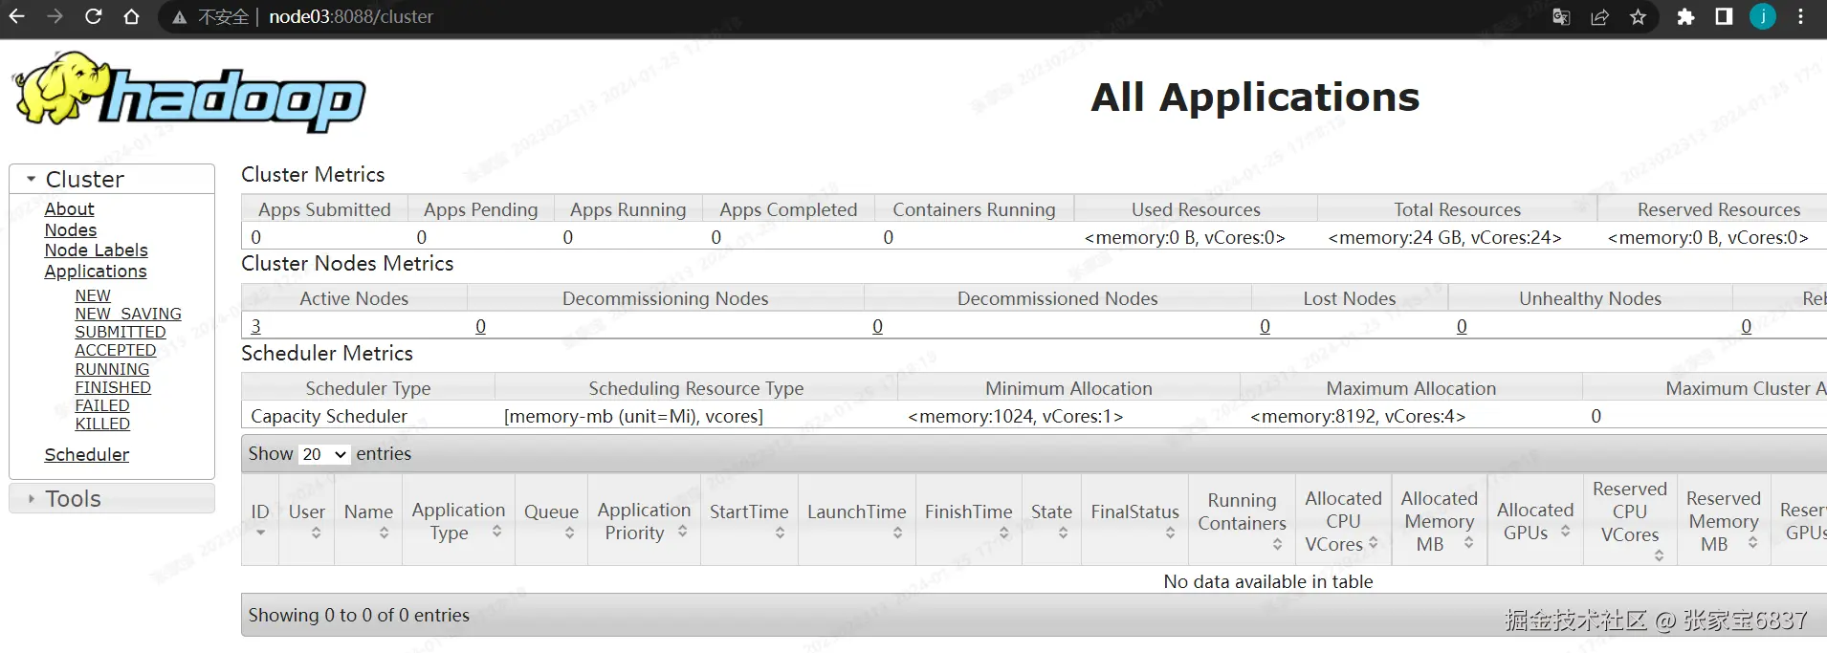Filter applications by NEW state
This screenshot has height=653, width=1827.
click(x=93, y=295)
